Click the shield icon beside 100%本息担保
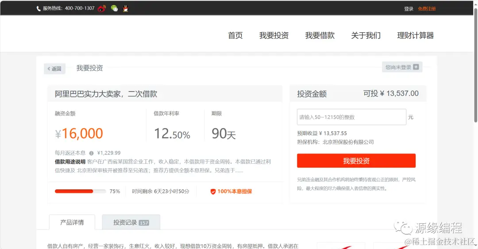The image size is (478, 249). click(x=213, y=192)
